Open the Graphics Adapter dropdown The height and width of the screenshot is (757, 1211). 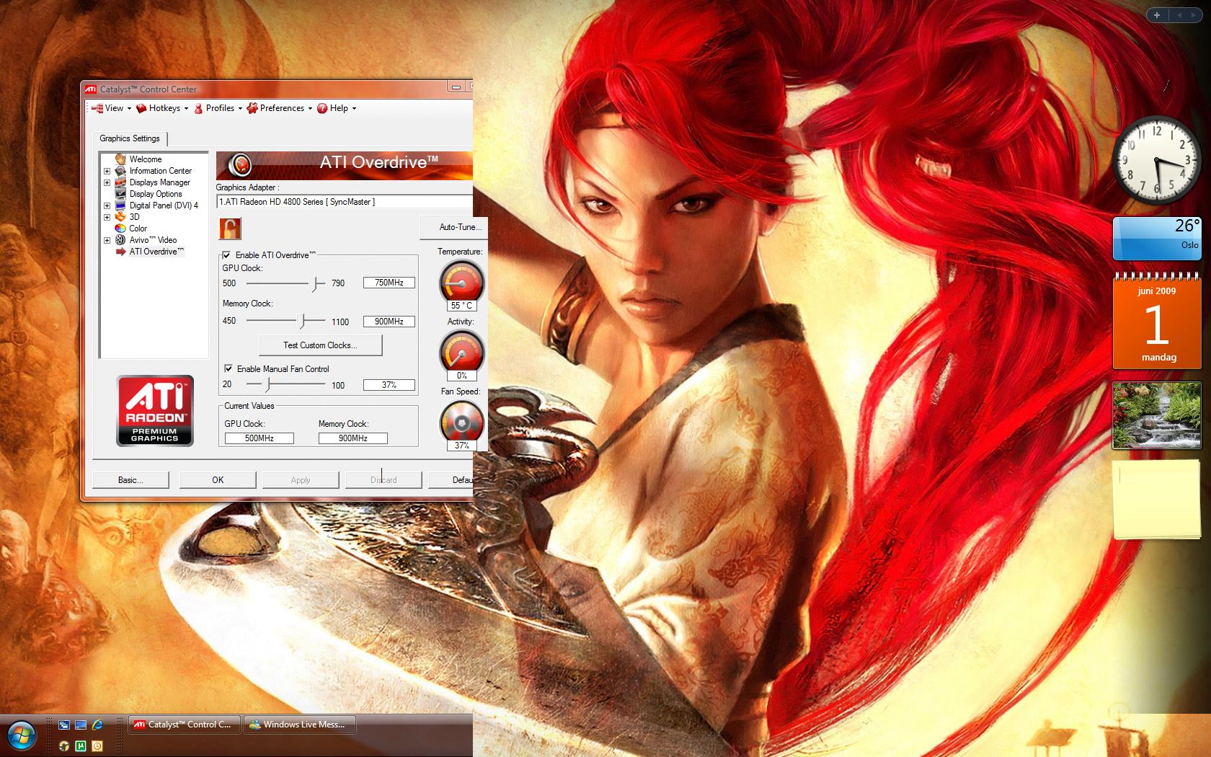[345, 202]
